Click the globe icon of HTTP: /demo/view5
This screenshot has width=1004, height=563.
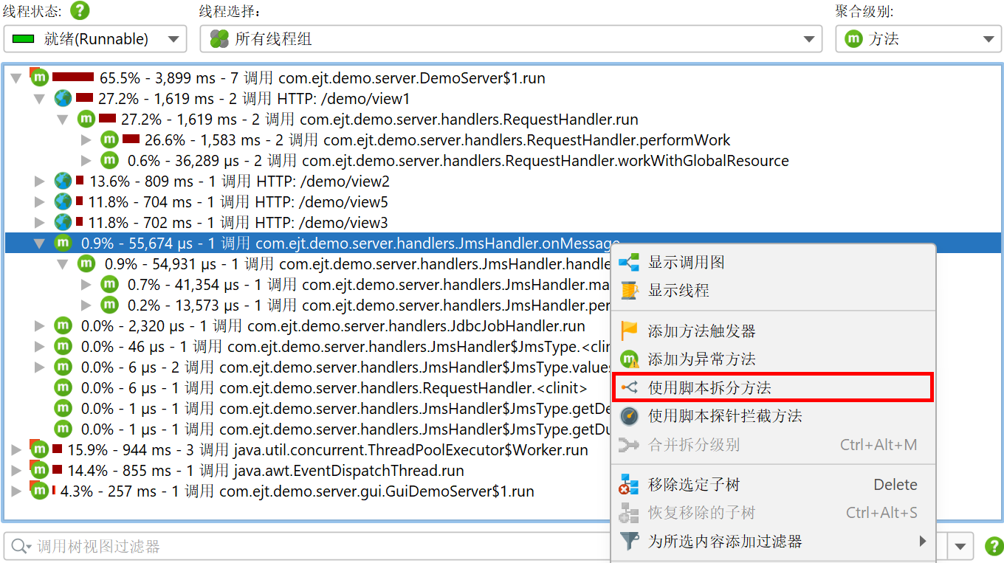tap(63, 201)
